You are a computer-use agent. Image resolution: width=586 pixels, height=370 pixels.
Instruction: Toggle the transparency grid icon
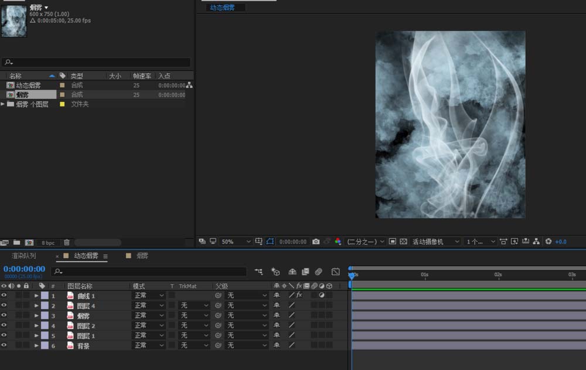pyautogui.click(x=403, y=241)
